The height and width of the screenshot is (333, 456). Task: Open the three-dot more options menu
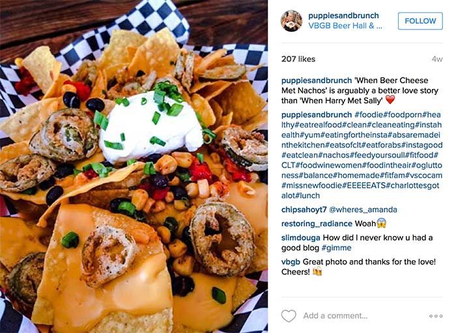click(436, 316)
